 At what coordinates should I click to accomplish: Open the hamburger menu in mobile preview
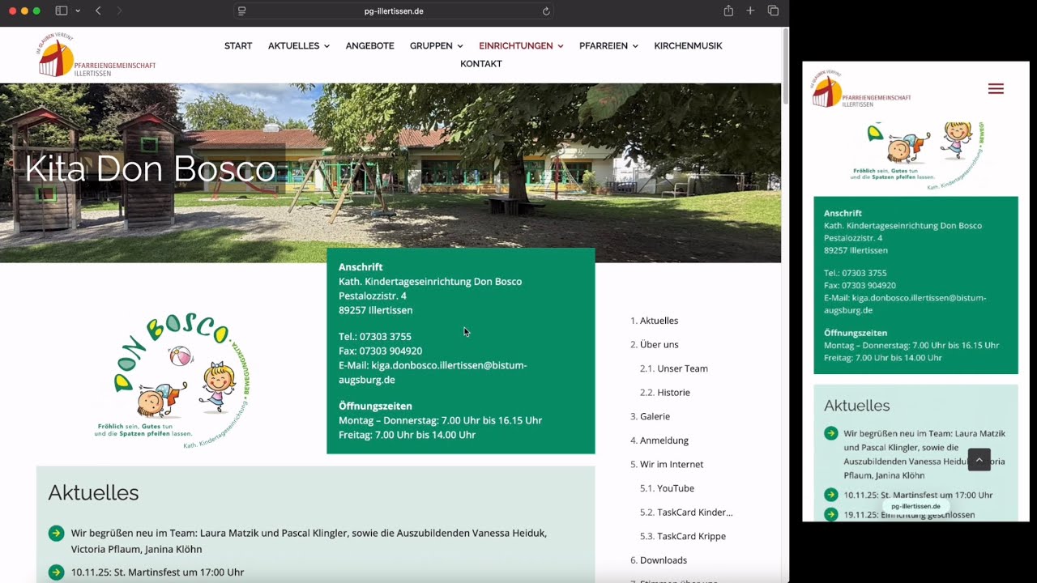[996, 89]
